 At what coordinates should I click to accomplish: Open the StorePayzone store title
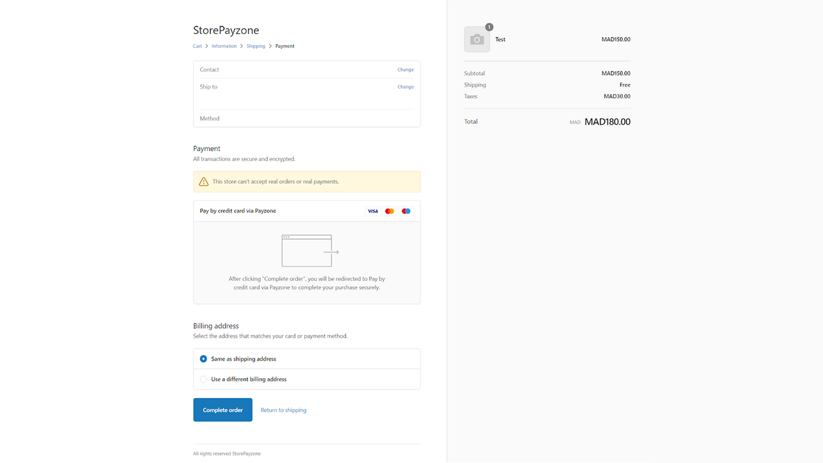pyautogui.click(x=226, y=30)
